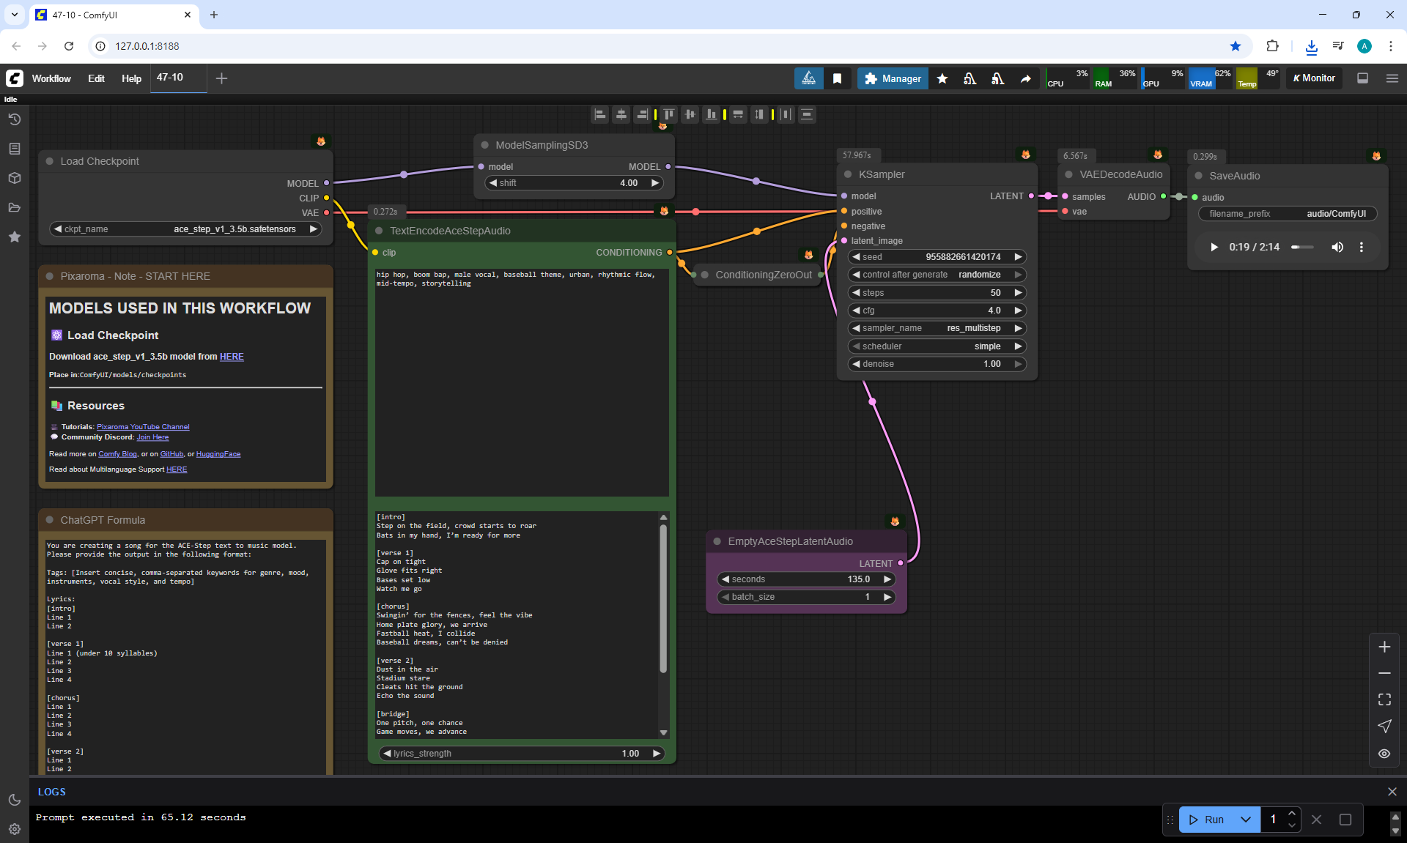1407x843 pixels.
Task: Click the share arrow toolbar icon
Action: click(x=1025, y=78)
